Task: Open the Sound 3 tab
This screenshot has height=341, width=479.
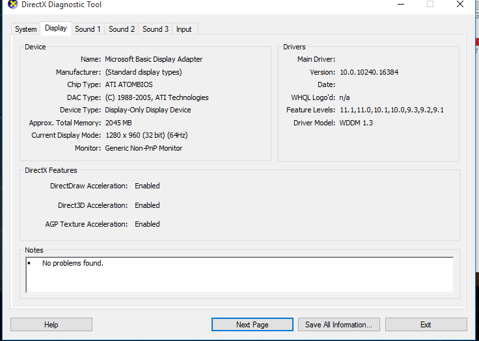Action: [x=156, y=29]
